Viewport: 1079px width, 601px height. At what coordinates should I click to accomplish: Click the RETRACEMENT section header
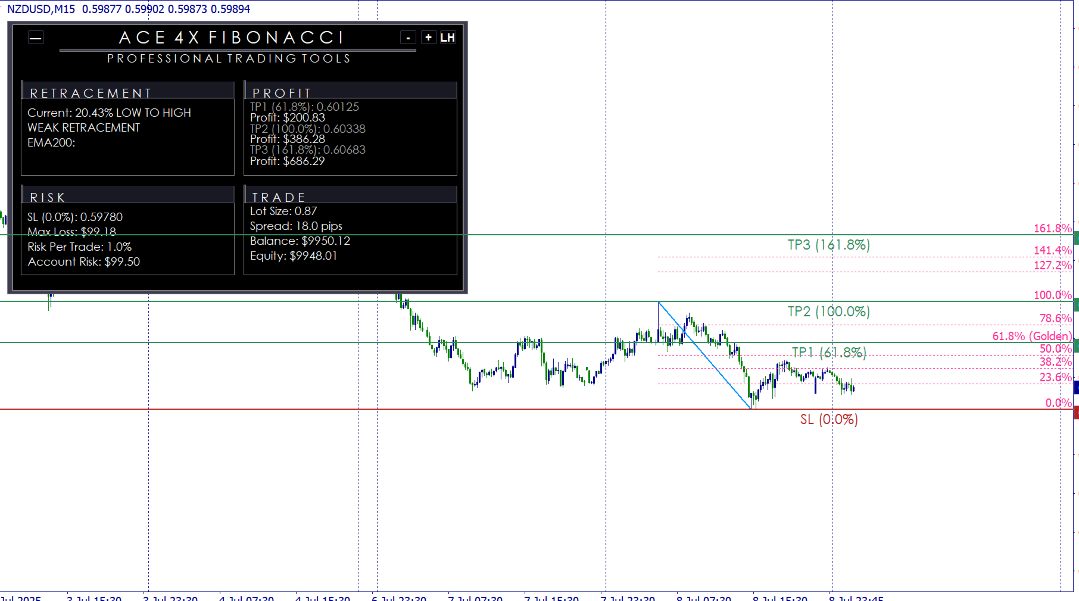tap(90, 92)
